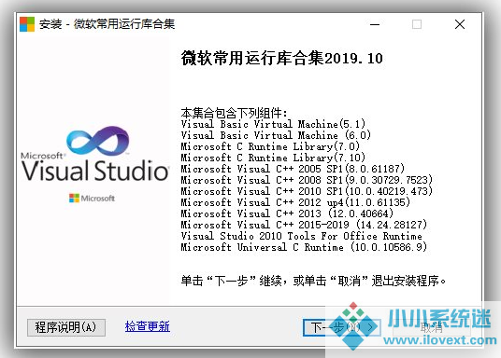
Task: Click the disabled maximize button
Action: [417, 24]
